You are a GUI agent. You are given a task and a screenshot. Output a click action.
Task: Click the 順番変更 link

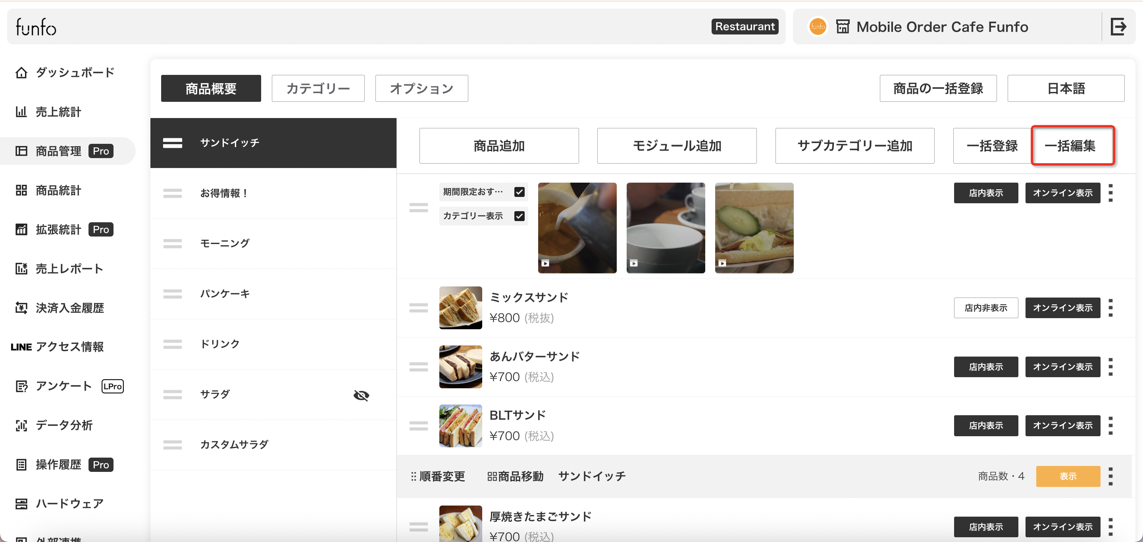point(437,477)
